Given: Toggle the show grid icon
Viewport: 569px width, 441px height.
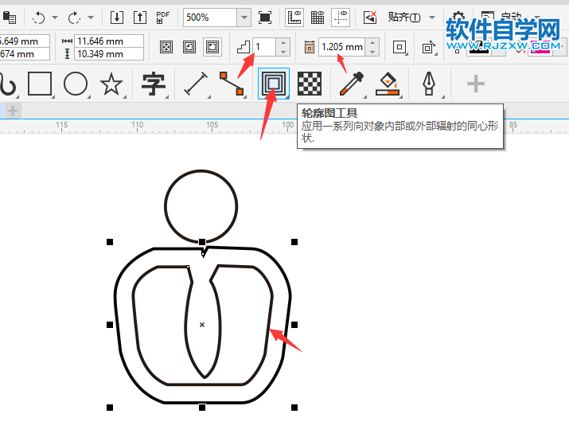Looking at the screenshot, I should [318, 17].
